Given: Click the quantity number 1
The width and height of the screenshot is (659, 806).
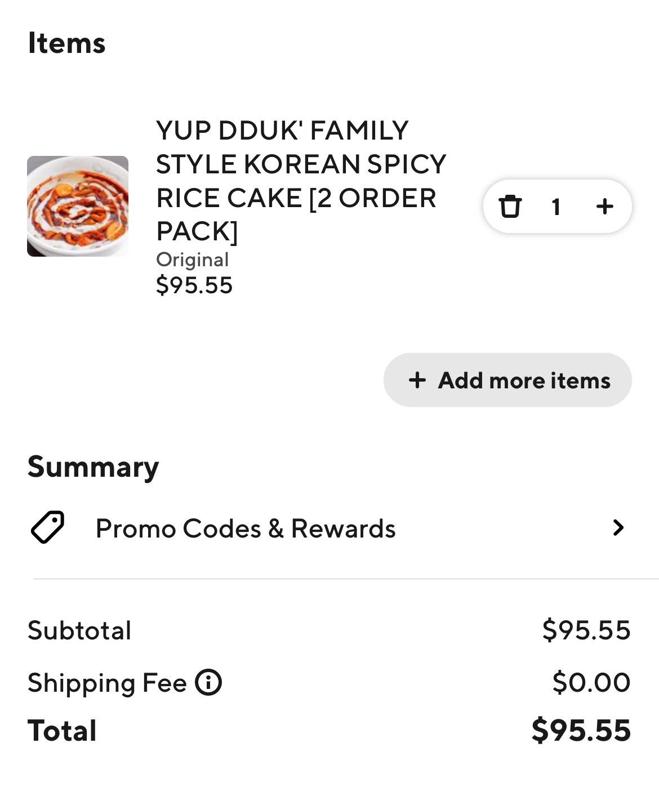Looking at the screenshot, I should pyautogui.click(x=556, y=207).
